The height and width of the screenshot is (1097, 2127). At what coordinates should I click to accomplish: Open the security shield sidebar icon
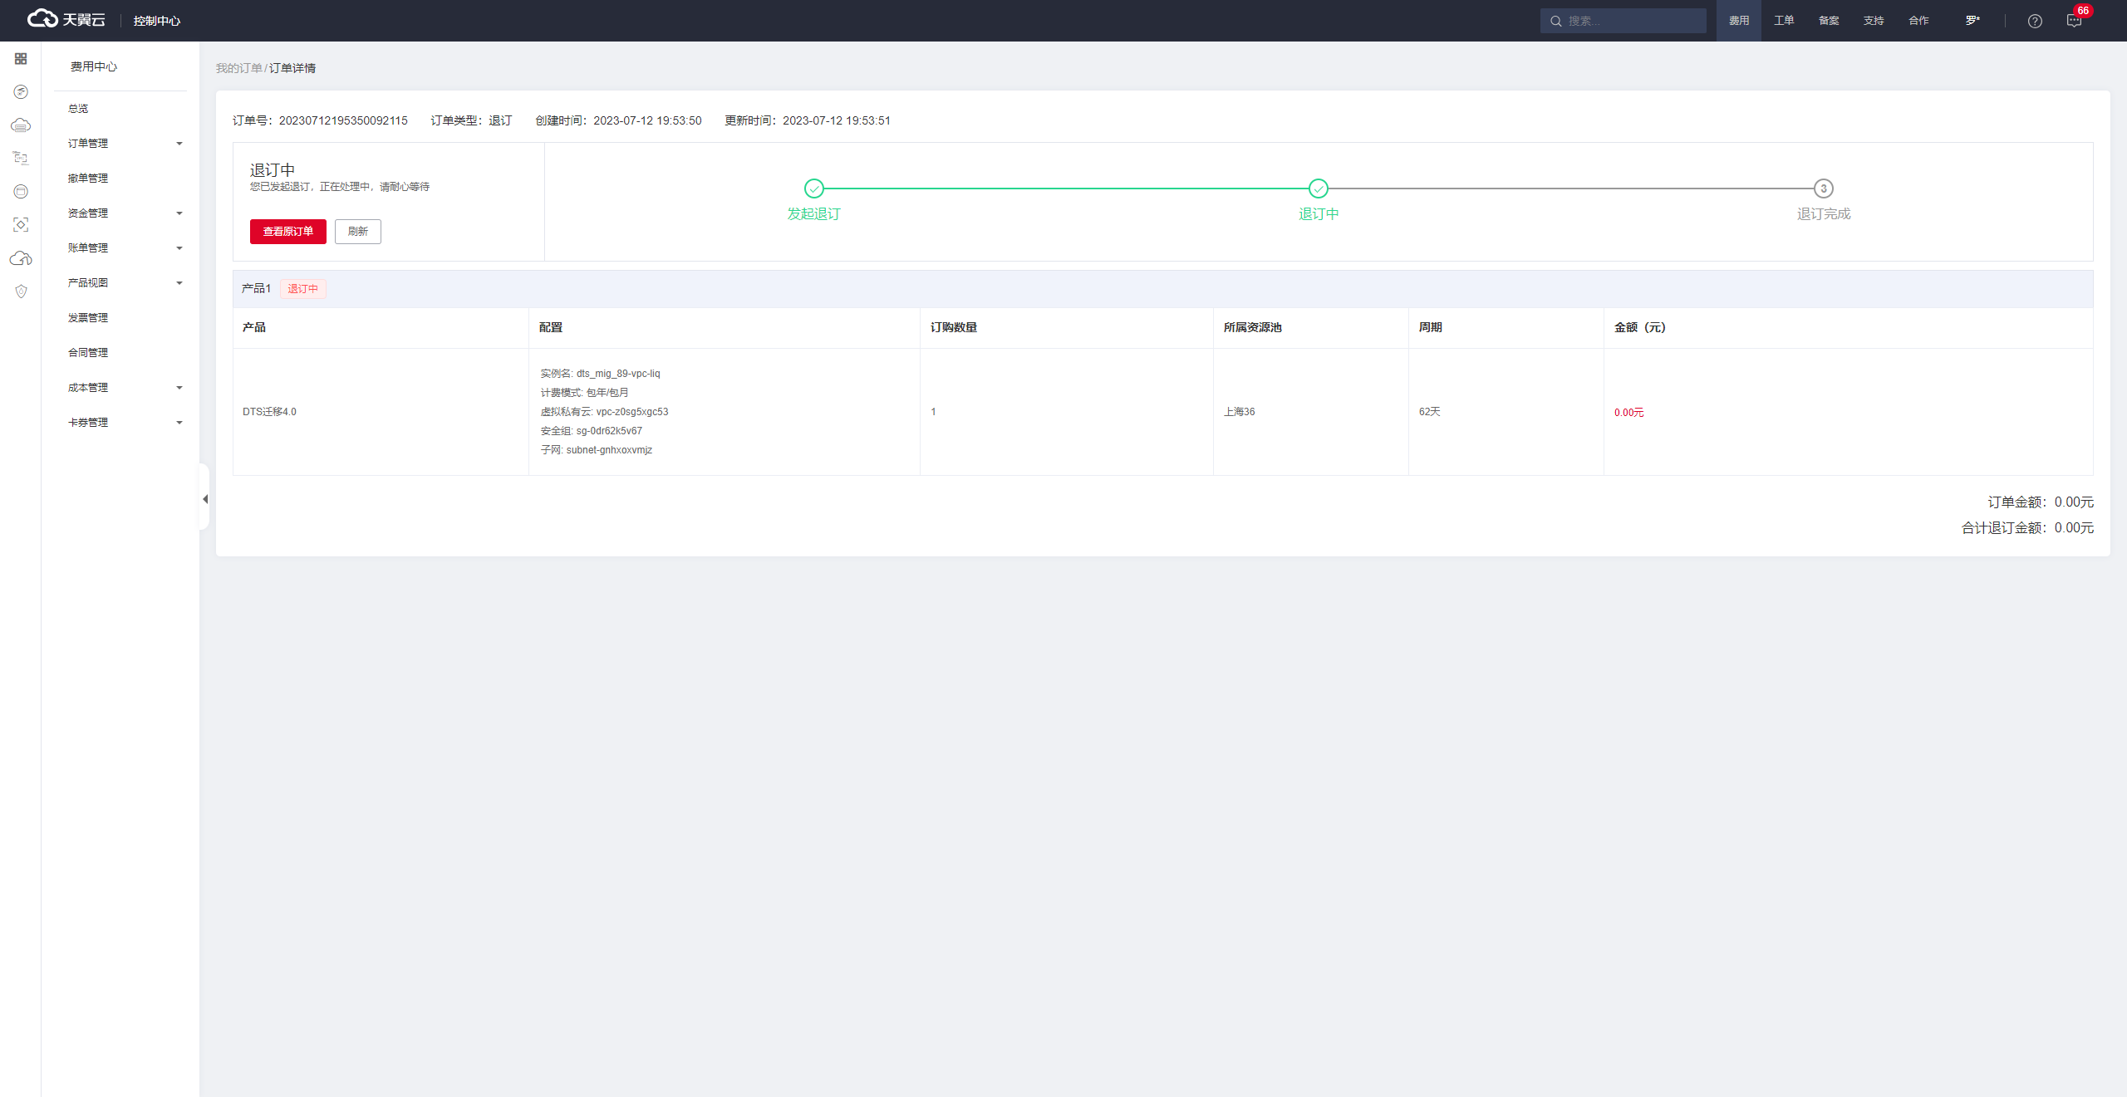pos(21,291)
